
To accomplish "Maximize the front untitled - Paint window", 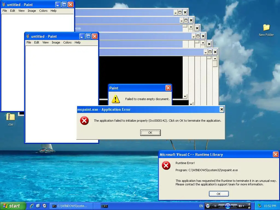I will (88, 36).
